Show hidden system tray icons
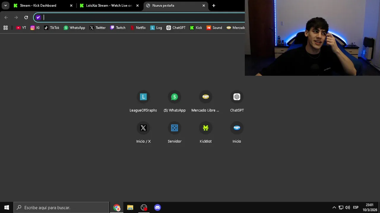 pos(334,207)
